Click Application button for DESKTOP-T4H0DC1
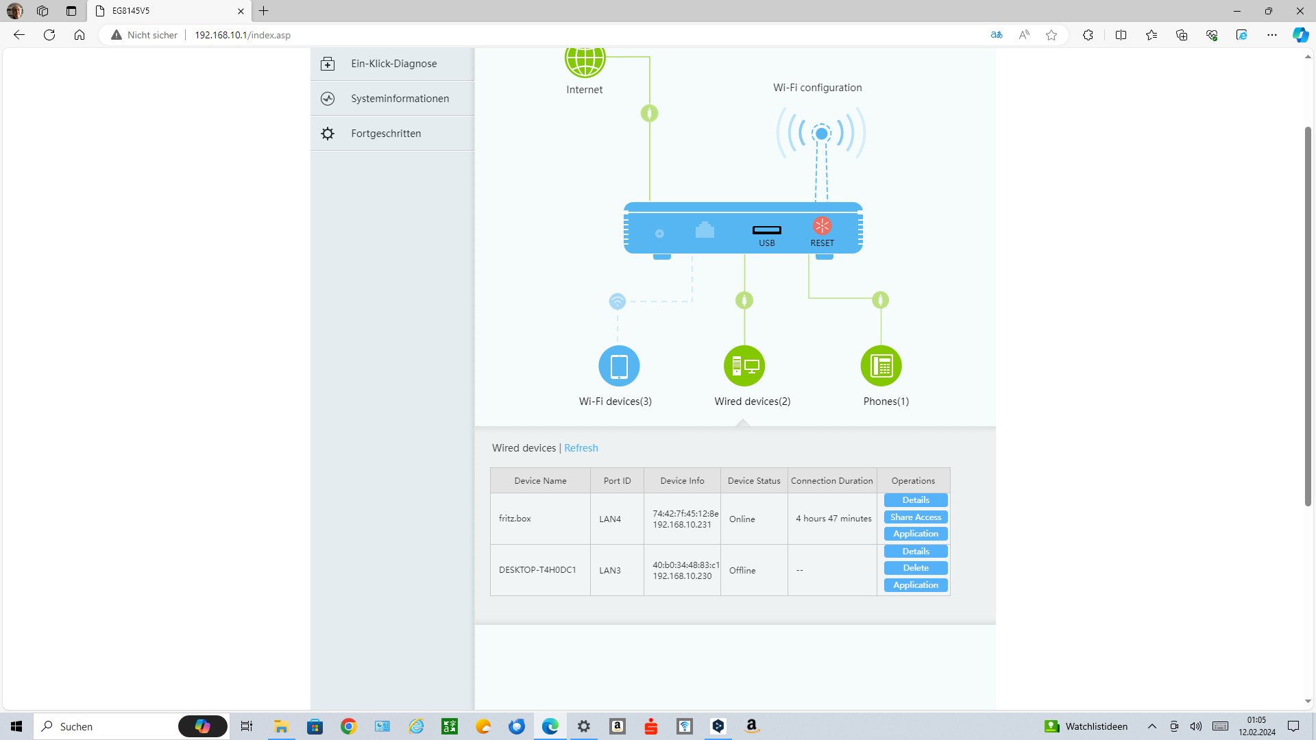 pos(915,585)
